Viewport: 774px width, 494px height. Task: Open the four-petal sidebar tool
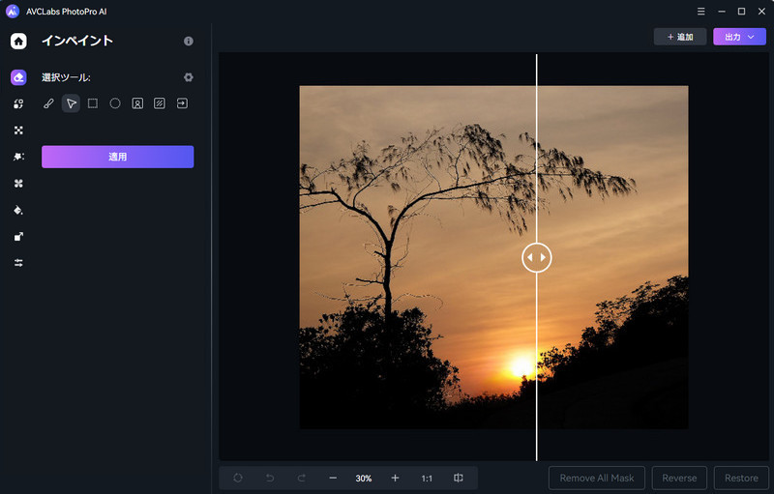click(x=18, y=184)
